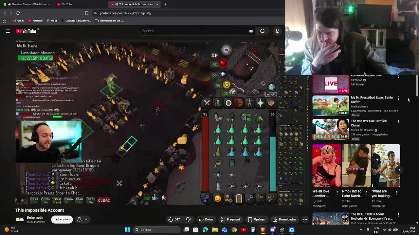Image resolution: width=419 pixels, height=235 pixels.
Task: Click the Behemeth channel avatar
Action: pyautogui.click(x=20, y=219)
